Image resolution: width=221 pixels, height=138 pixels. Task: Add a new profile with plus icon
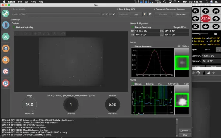(103, 14)
